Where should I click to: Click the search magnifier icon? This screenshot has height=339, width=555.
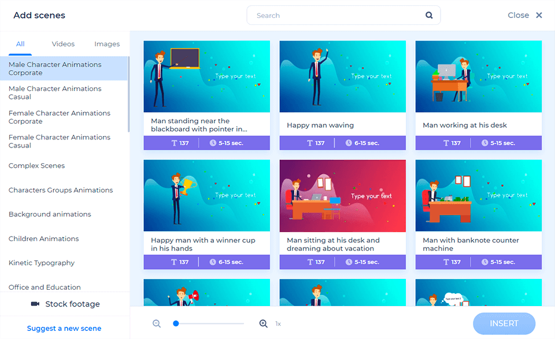click(x=429, y=16)
